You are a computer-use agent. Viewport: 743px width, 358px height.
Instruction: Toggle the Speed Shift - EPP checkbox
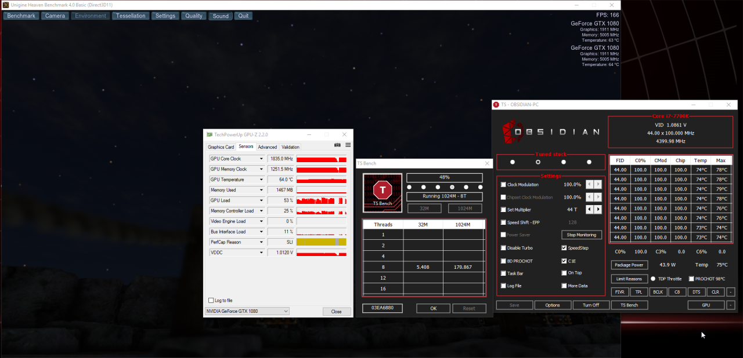[503, 222]
